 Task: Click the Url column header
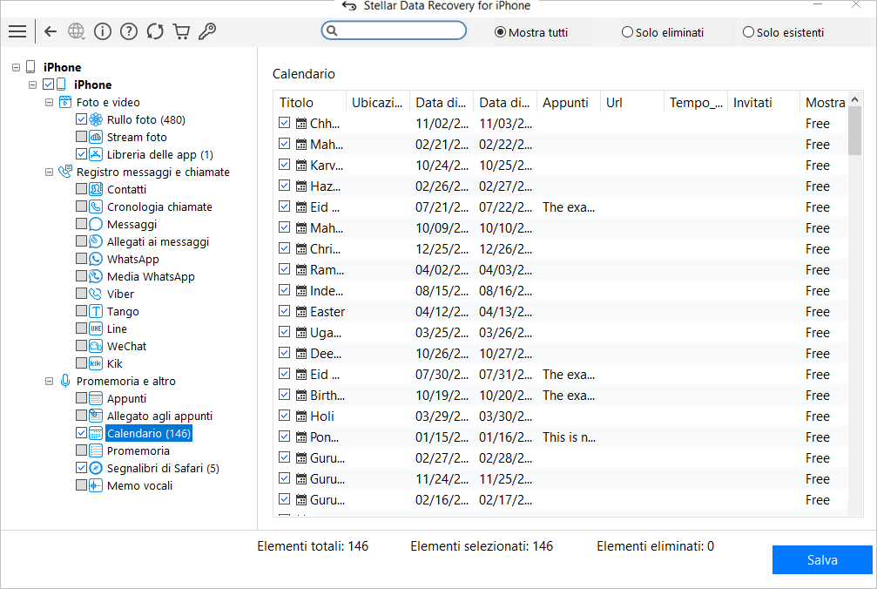click(632, 102)
